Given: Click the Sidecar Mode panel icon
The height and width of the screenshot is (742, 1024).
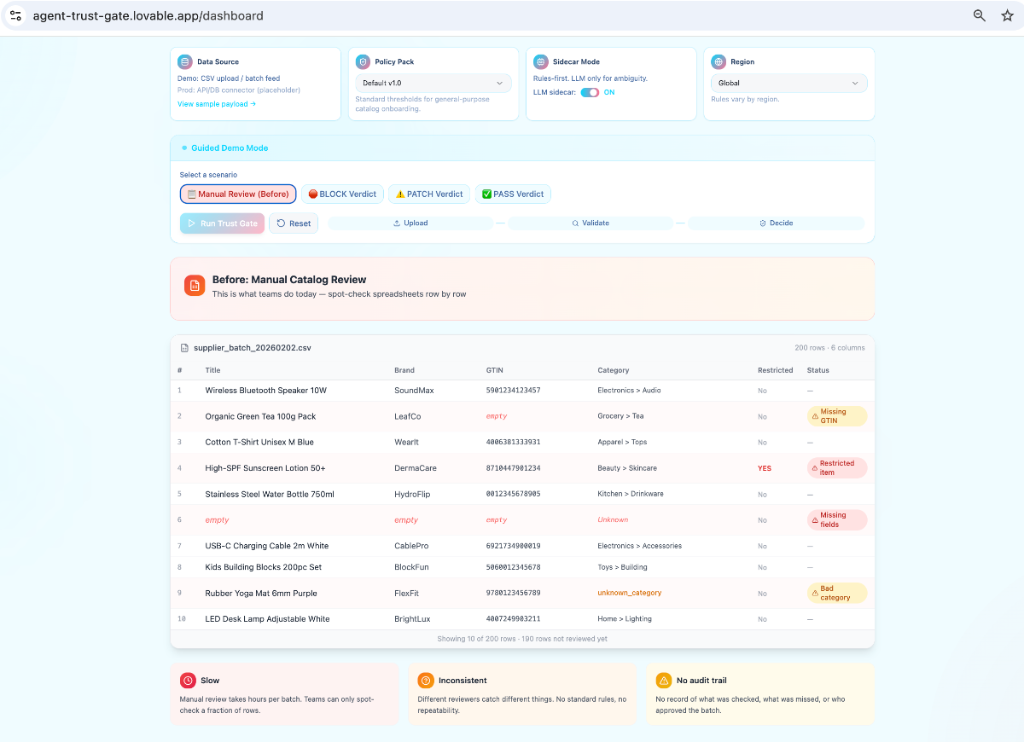Looking at the screenshot, I should tap(541, 61).
